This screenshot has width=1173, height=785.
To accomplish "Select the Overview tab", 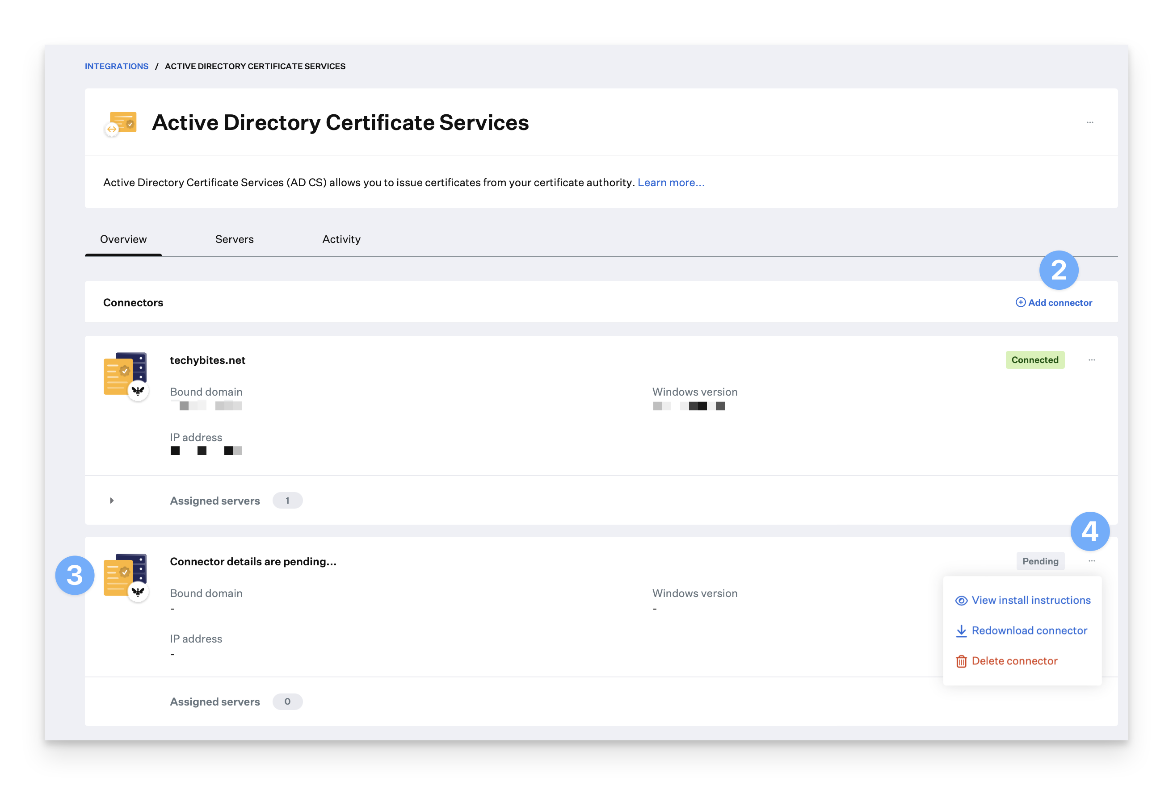I will coord(123,239).
